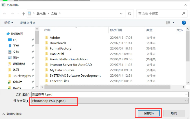The height and width of the screenshot is (119, 190).
Task: Click the pin icon next to 图片
Action: tap(33, 58)
